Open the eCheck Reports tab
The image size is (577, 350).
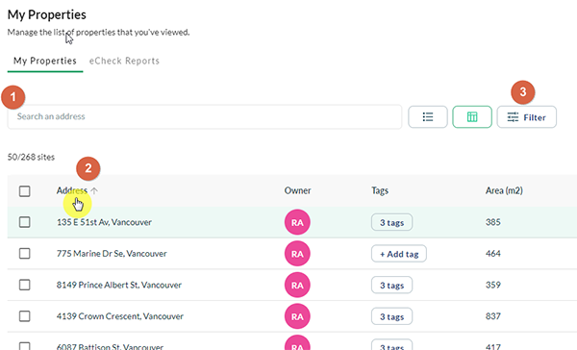(x=124, y=61)
